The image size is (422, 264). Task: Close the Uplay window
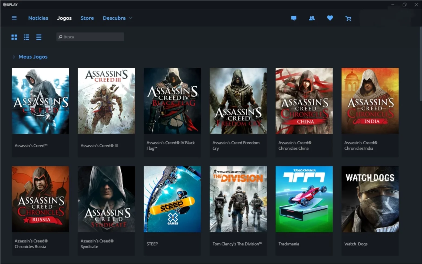416,5
